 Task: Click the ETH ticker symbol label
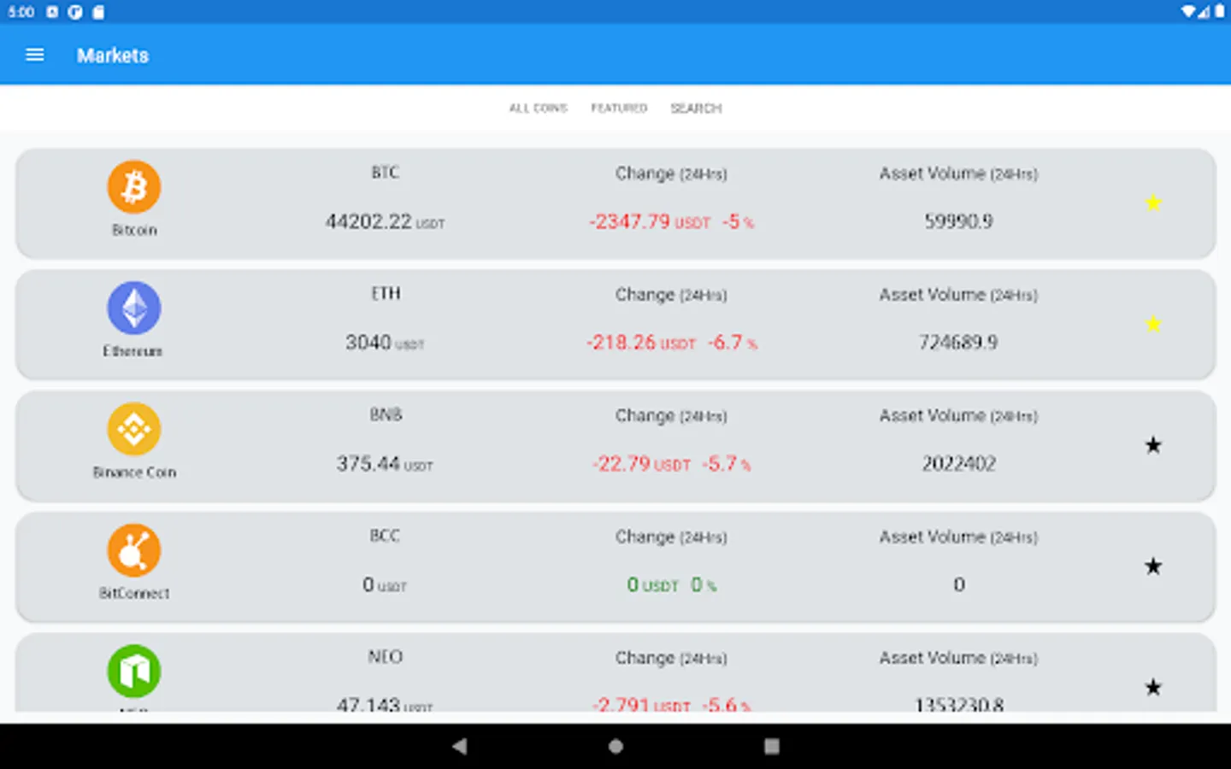(385, 294)
